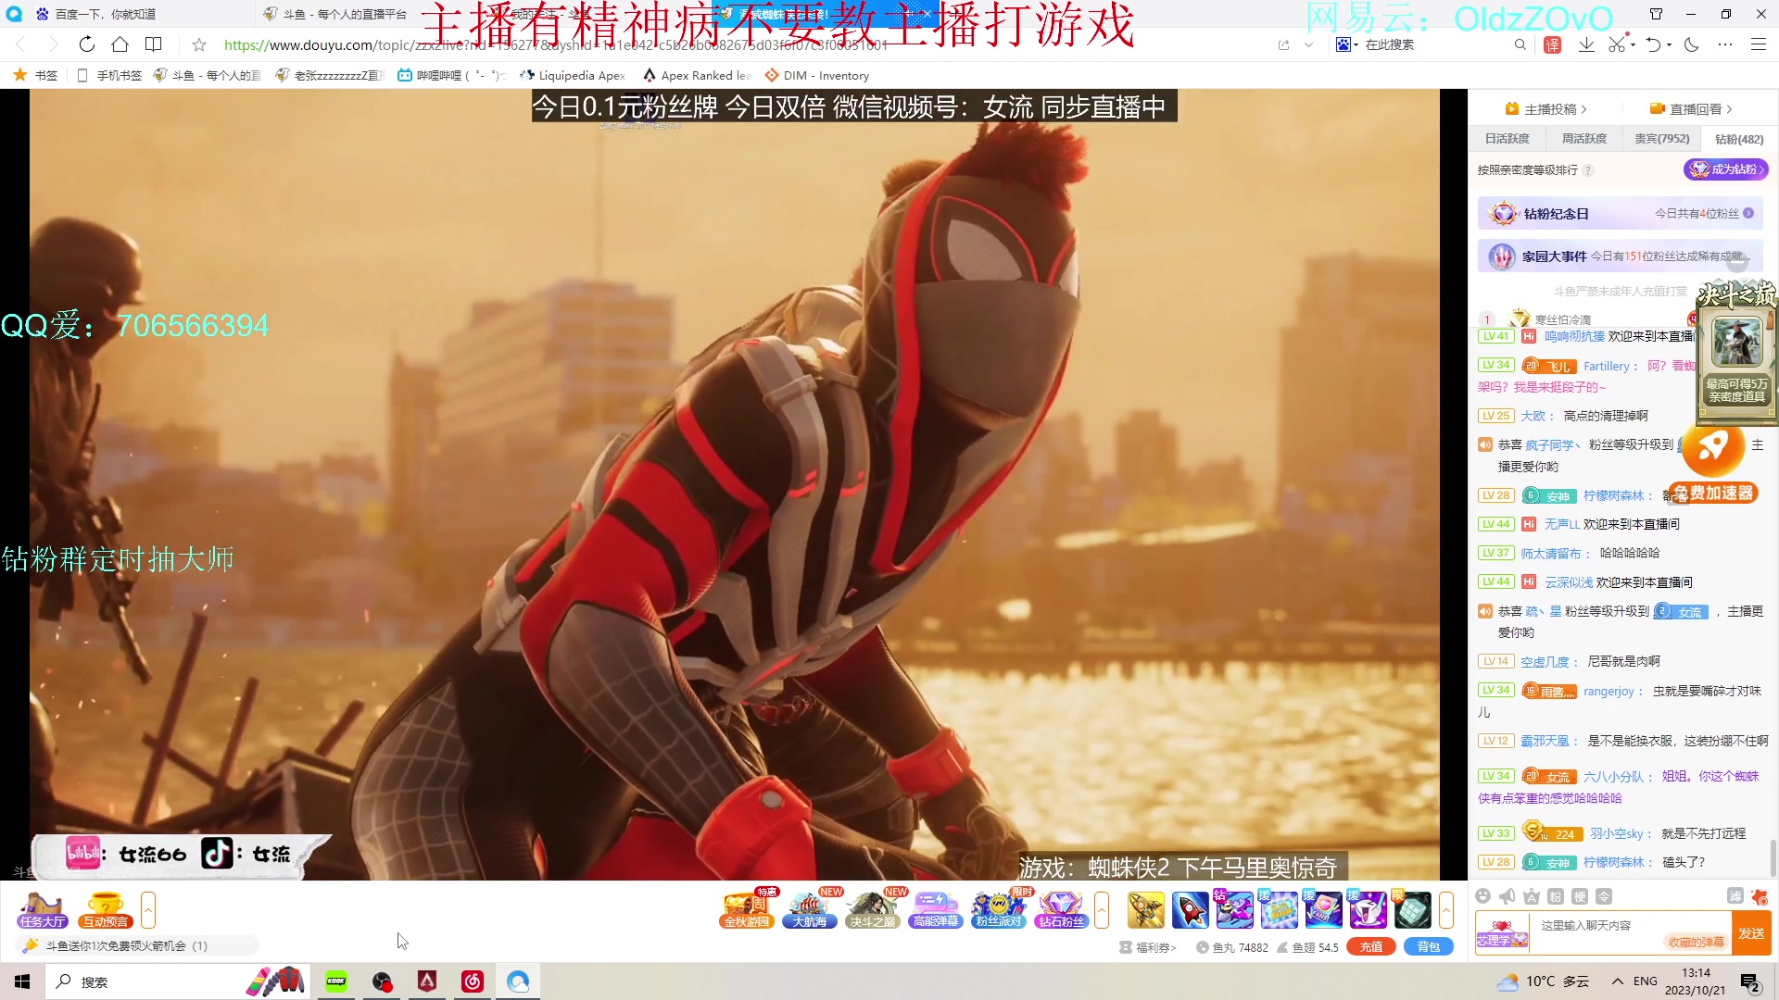The image size is (1779, 1000).
Task: Open the 哔哩哔哩 bookmark
Action: point(451,76)
